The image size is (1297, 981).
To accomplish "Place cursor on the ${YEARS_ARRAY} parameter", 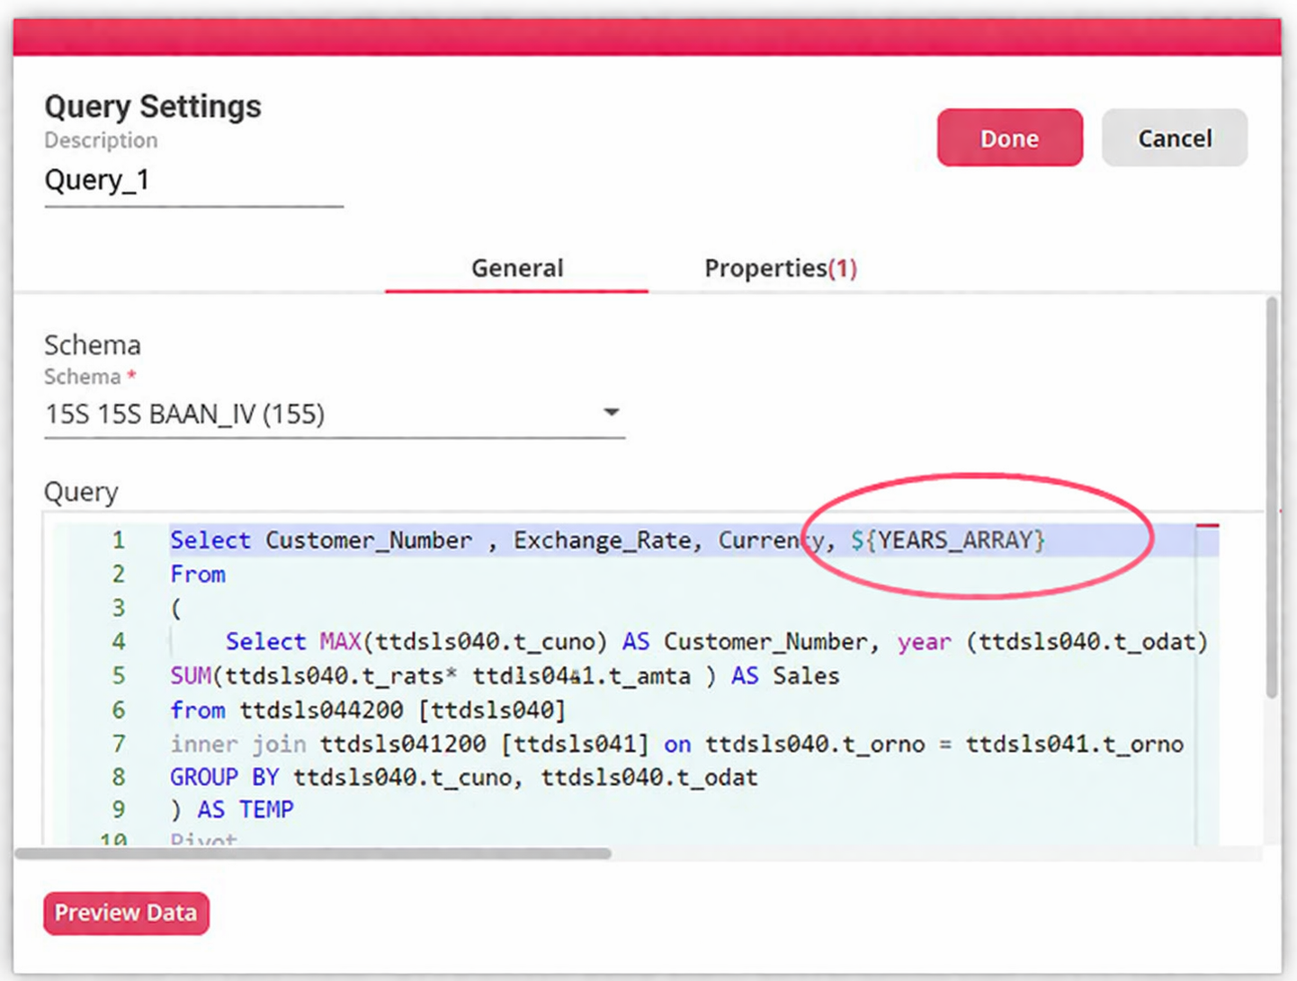I will click(949, 540).
